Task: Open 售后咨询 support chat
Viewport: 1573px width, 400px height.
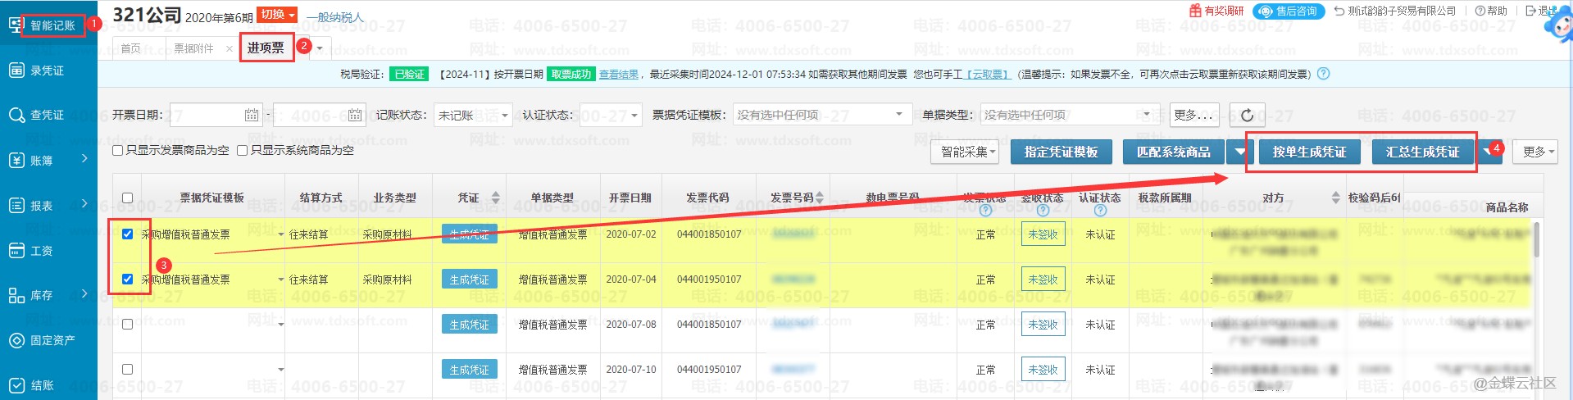Action: click(1289, 11)
